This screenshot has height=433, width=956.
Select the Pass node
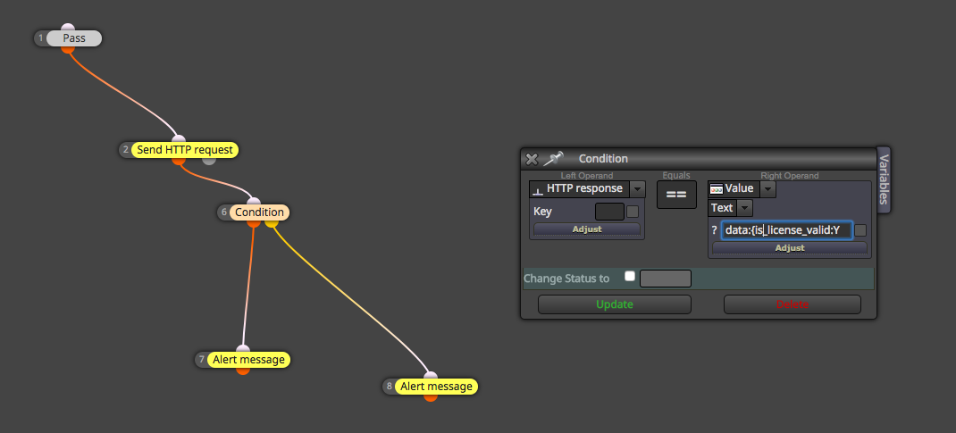pos(74,38)
